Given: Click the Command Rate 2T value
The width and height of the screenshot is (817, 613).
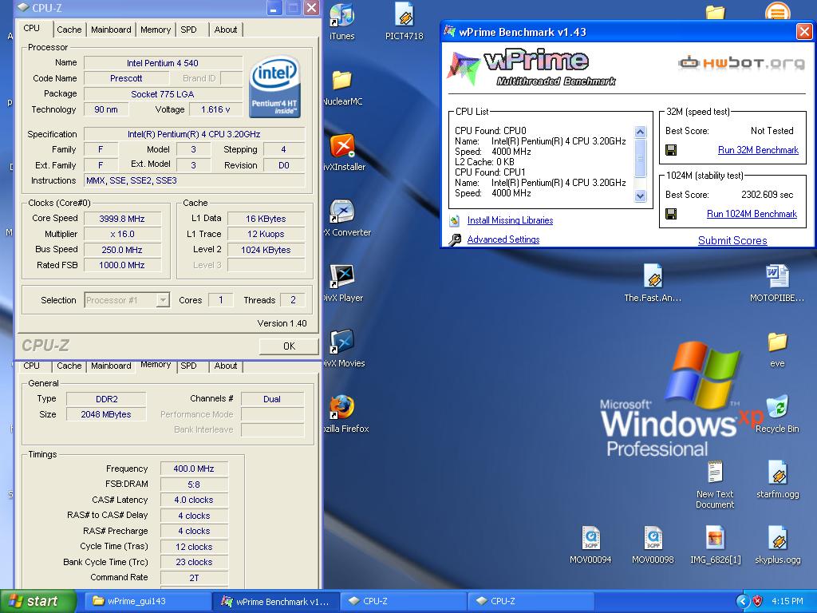Looking at the screenshot, I should (194, 578).
